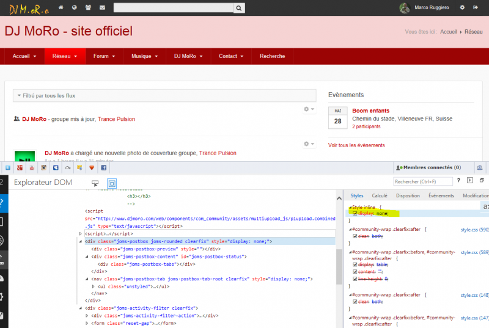This screenshot has width=489, height=328.
Task: Click the magnifier search button
Action: pos(239,8)
